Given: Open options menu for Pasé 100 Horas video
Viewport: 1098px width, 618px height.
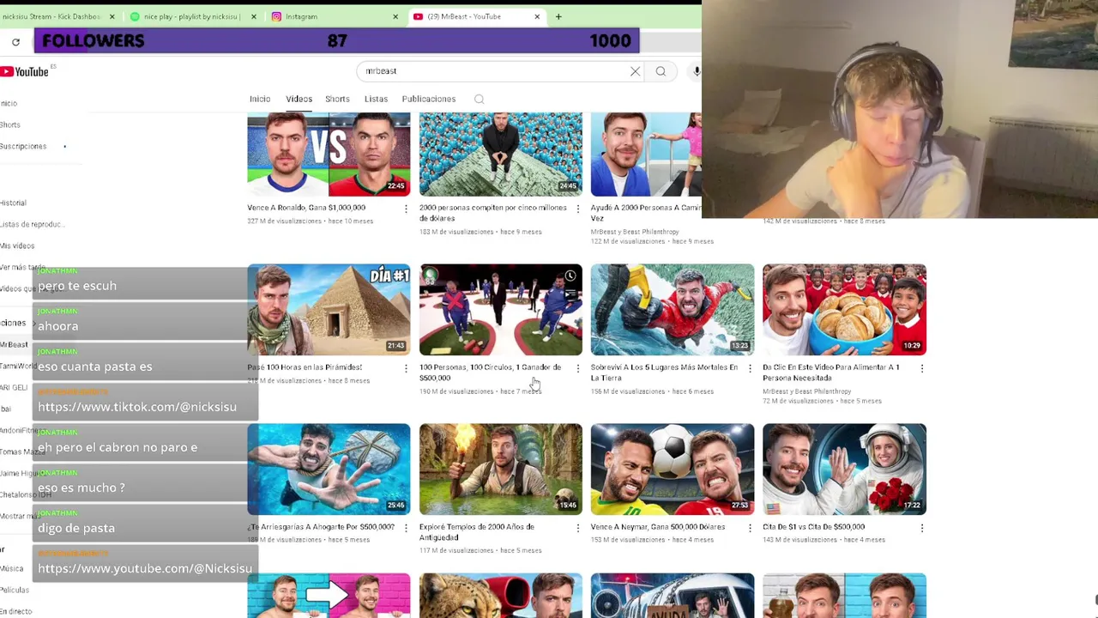Looking at the screenshot, I should 406,368.
